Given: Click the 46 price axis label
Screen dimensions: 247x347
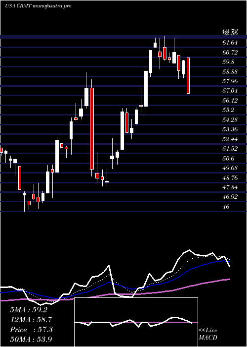Looking at the screenshot, I should (226, 207).
